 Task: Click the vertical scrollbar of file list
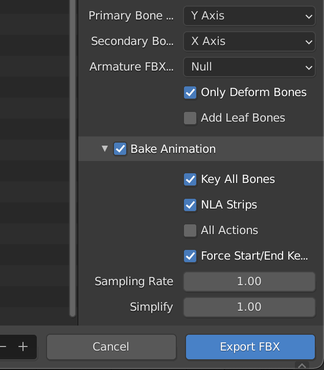click(73, 158)
